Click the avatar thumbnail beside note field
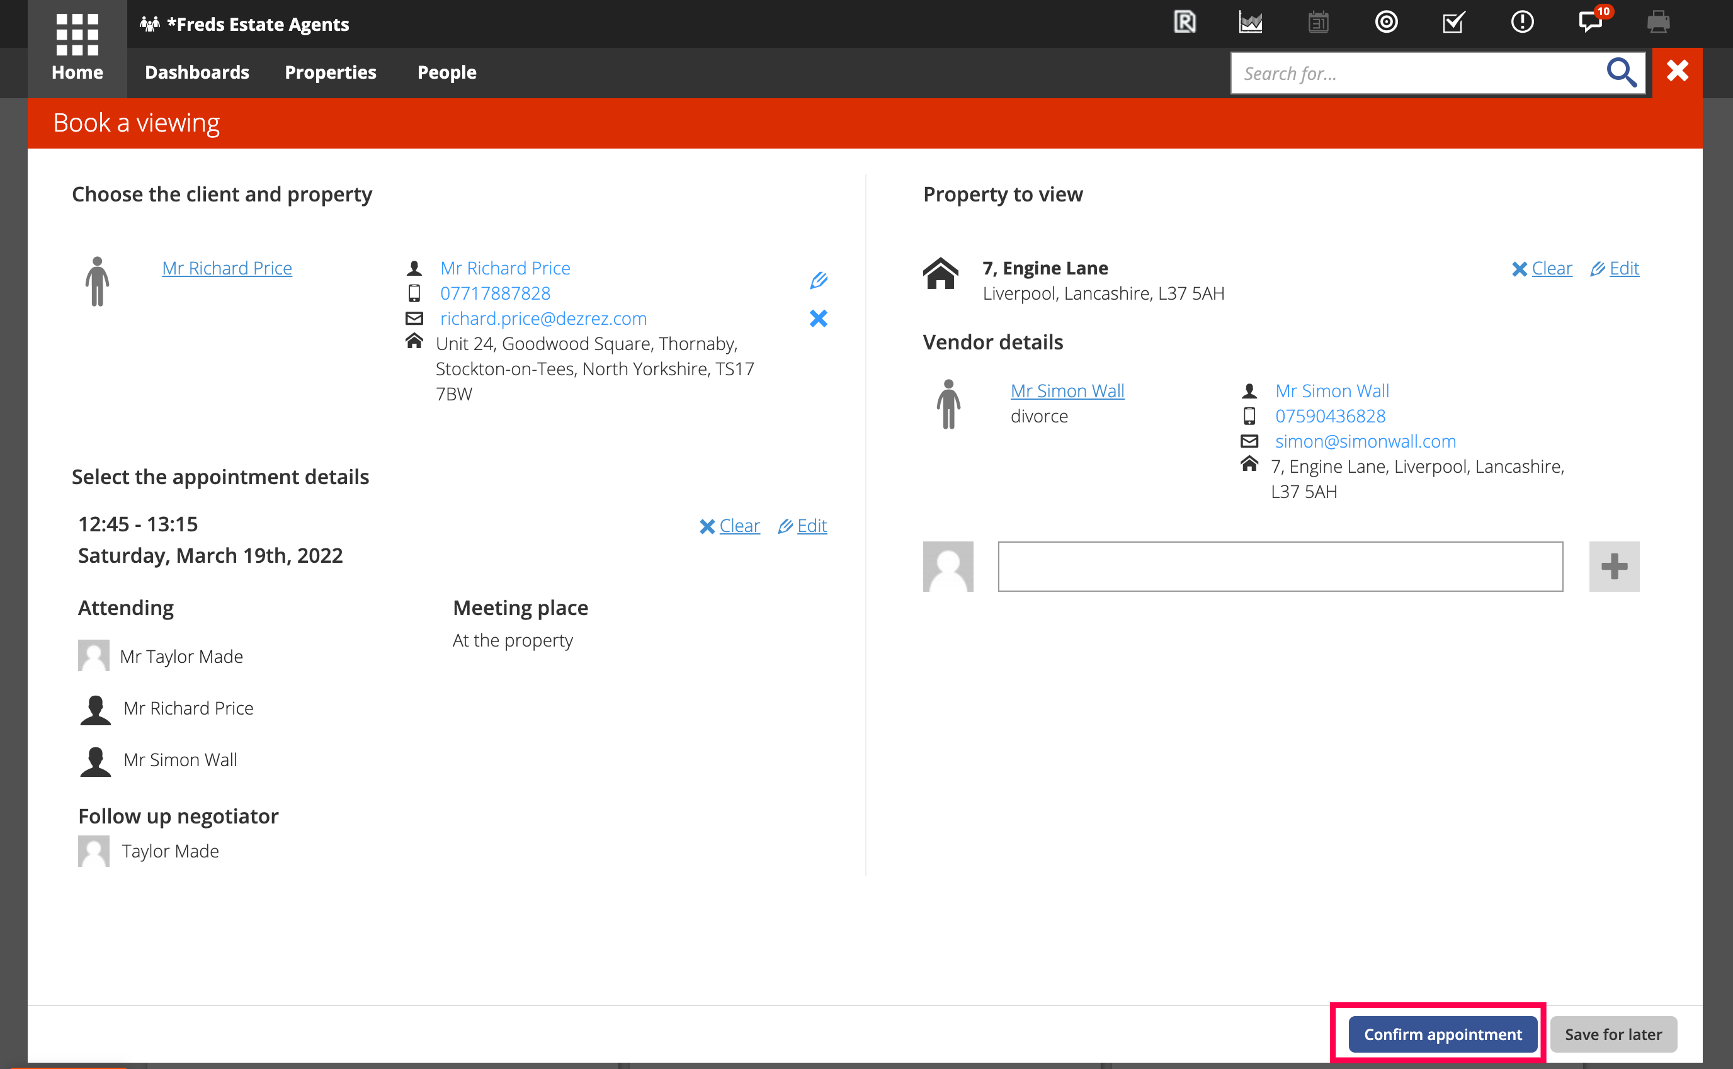 tap(948, 567)
